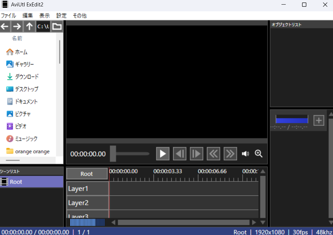Click the 00:00:06.66 ruler mark
Viewport: 333px width, 235px height.
pyautogui.click(x=212, y=171)
